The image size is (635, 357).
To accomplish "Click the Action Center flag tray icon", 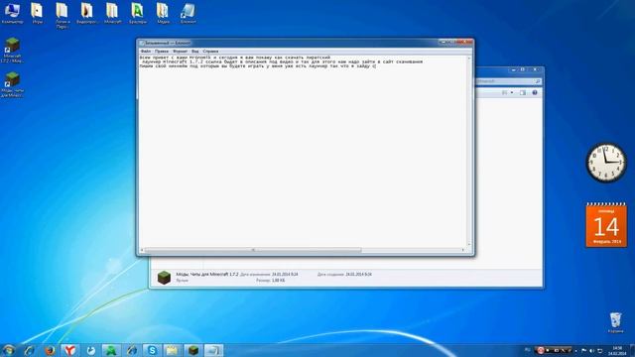I will 583,350.
